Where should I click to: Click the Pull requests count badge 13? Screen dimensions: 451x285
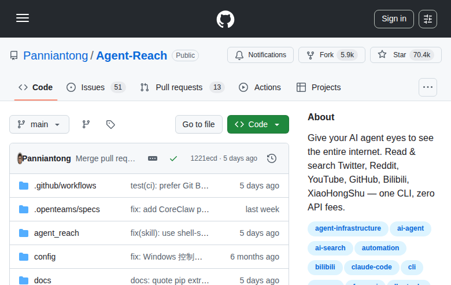click(x=217, y=87)
